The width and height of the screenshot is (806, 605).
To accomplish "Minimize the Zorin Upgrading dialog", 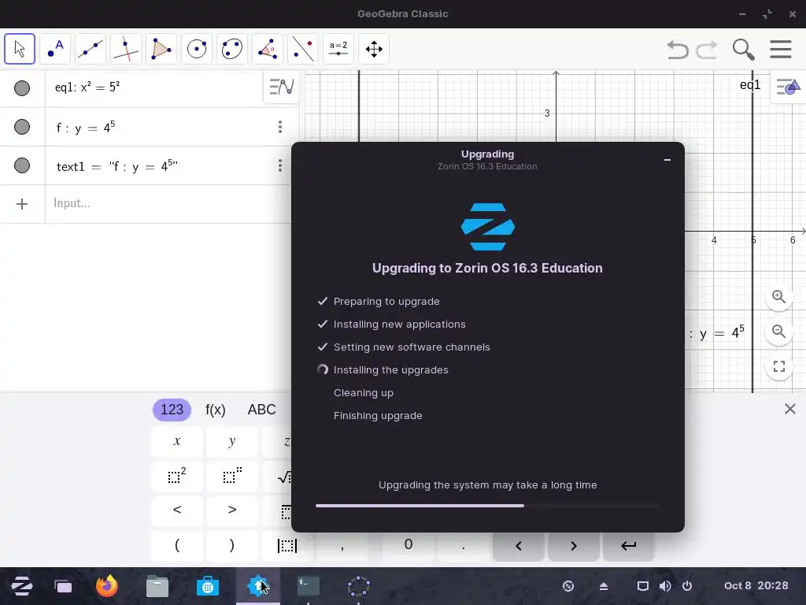I will (667, 160).
